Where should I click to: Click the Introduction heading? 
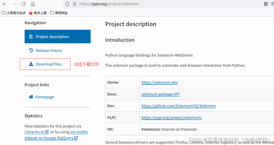pyautogui.click(x=120, y=40)
